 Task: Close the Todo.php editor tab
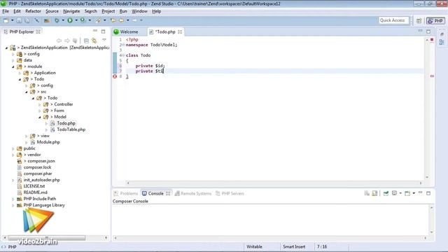[x=180, y=31]
